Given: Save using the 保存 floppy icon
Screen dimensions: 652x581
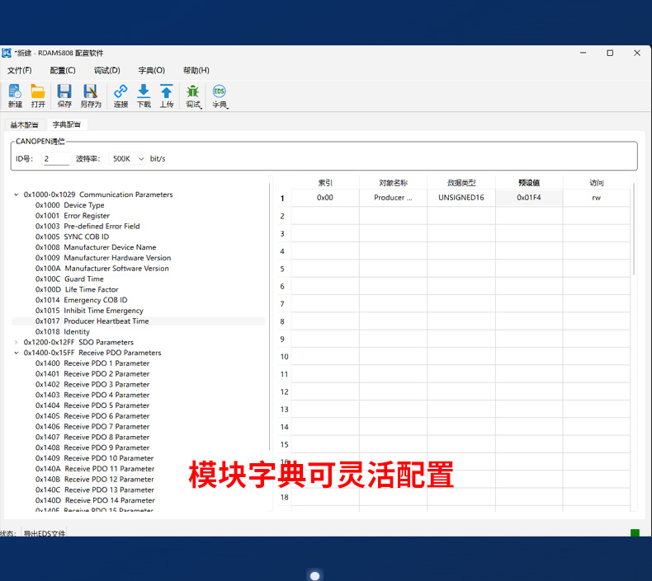Looking at the screenshot, I should click(64, 95).
